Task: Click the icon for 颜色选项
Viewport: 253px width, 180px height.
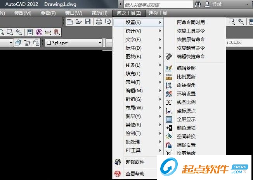Action: coord(169,128)
